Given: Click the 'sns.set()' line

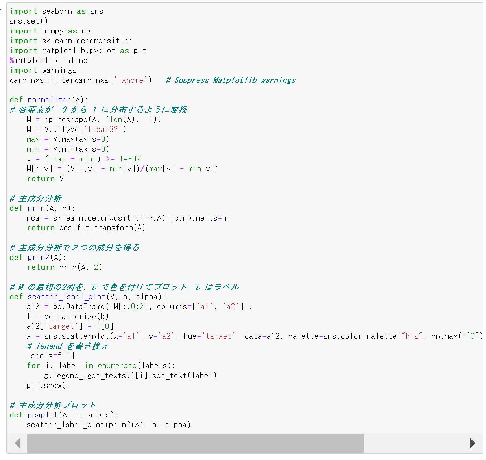Looking at the screenshot, I should [x=28, y=21].
